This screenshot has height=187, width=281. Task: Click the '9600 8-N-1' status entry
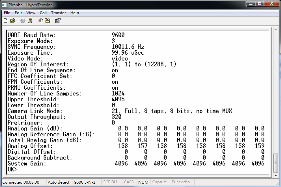click(x=85, y=182)
